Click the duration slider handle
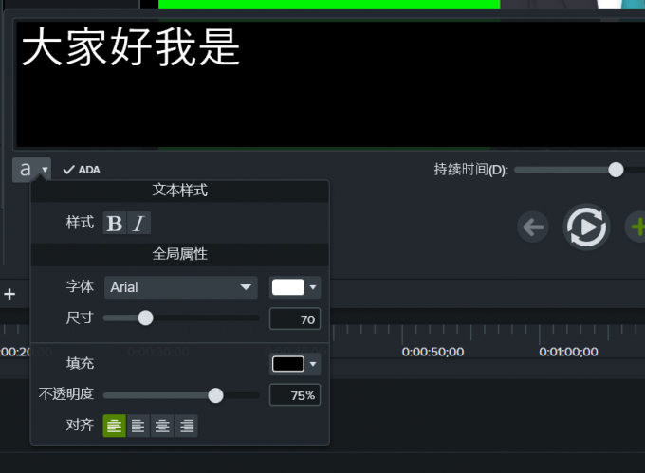 tap(616, 170)
